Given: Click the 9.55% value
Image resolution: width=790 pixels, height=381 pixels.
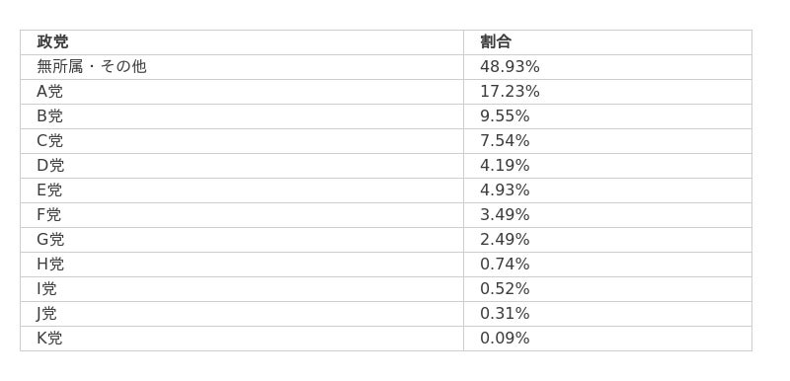Looking at the screenshot, I should [x=505, y=116].
